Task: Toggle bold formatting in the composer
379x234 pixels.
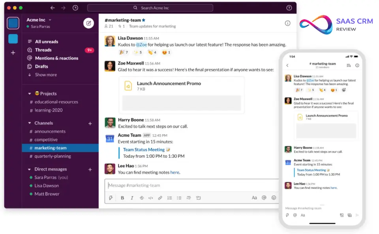Action: point(122,198)
